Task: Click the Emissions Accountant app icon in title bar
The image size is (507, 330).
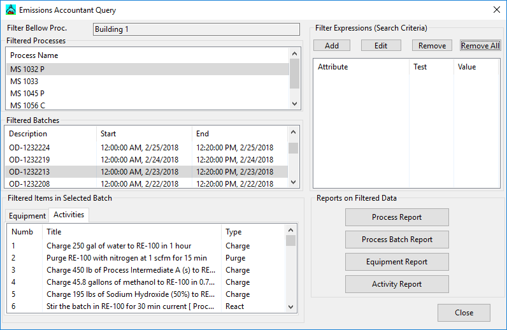Action: [x=10, y=10]
